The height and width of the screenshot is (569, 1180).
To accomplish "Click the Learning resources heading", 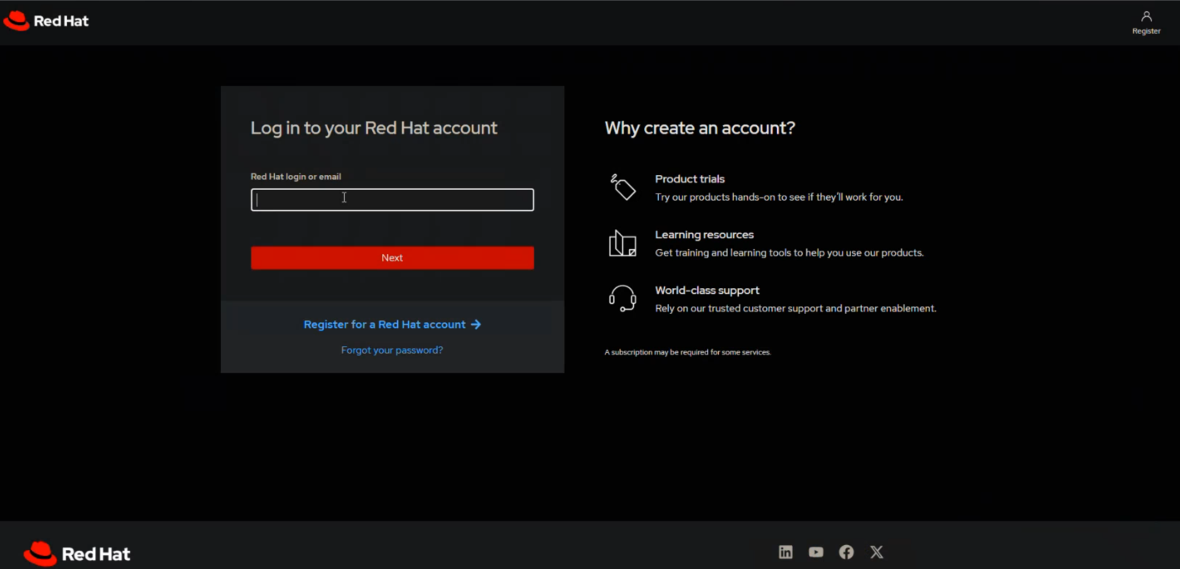I will [704, 234].
